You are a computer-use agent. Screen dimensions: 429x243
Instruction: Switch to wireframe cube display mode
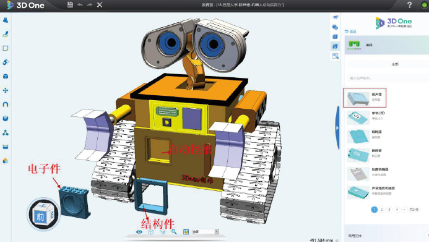point(151,232)
